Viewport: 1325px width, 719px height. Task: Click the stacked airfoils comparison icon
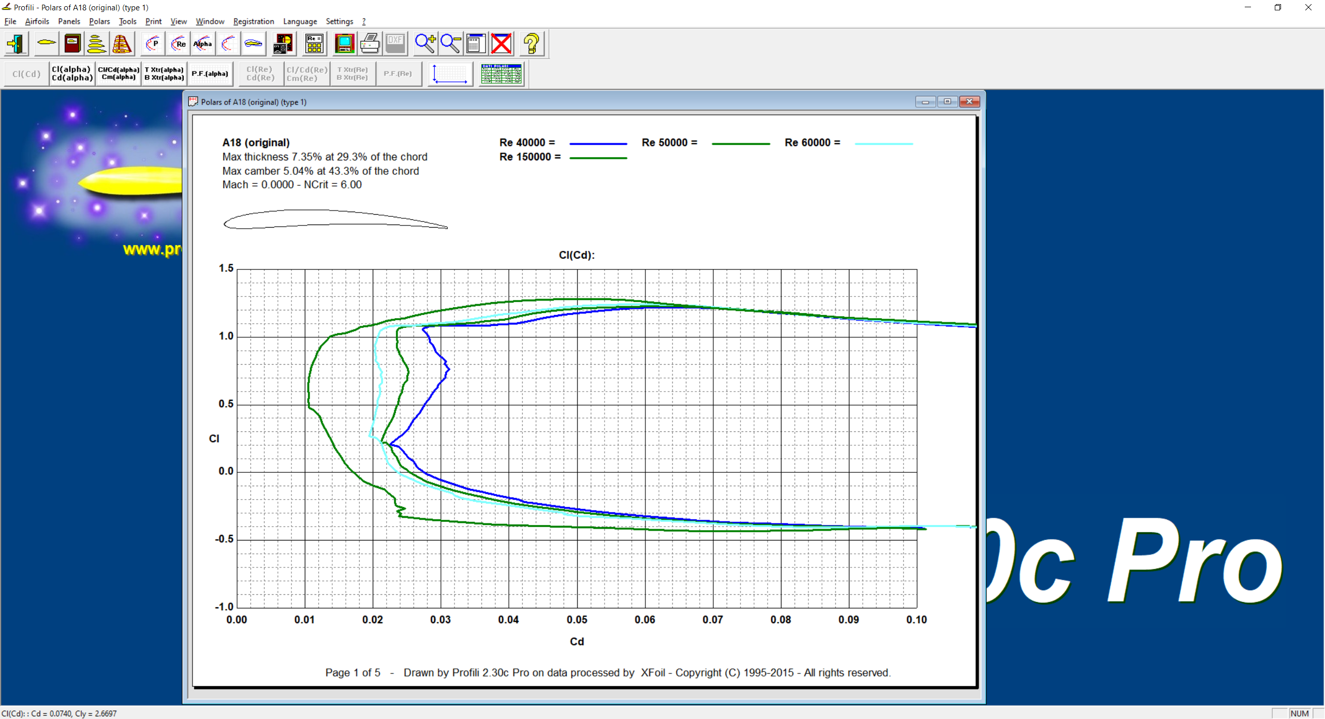[x=97, y=44]
